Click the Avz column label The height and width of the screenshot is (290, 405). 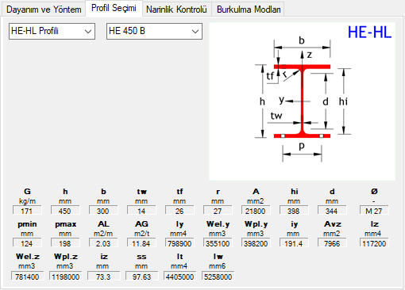333,224
